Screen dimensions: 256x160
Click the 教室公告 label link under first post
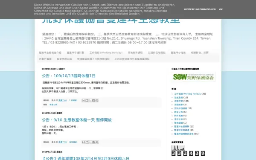[53, 105]
